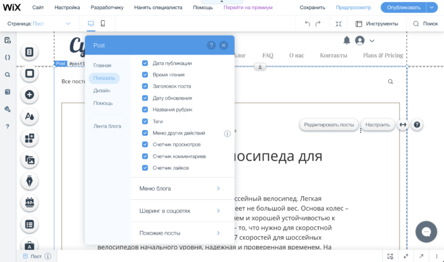Disable the Счетчик лайков checkbox
444x262 pixels.
145,168
